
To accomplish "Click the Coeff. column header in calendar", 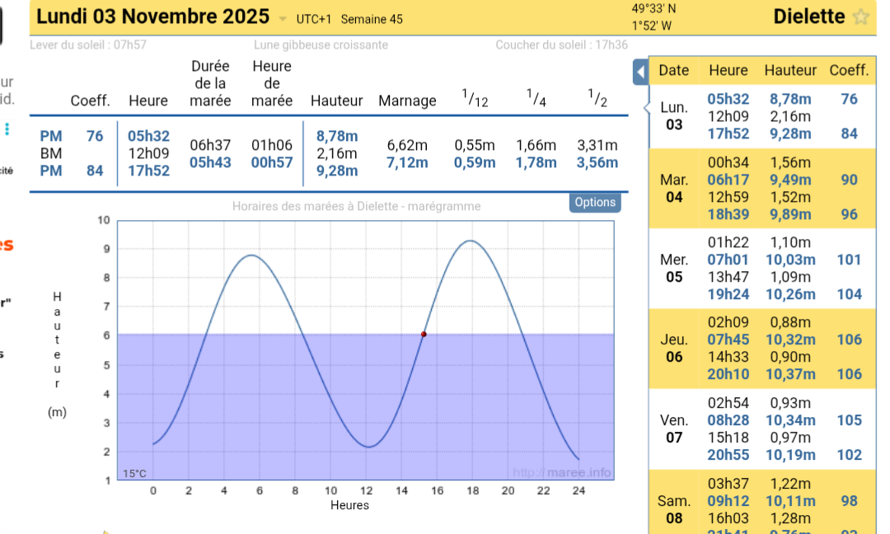I will 849,71.
